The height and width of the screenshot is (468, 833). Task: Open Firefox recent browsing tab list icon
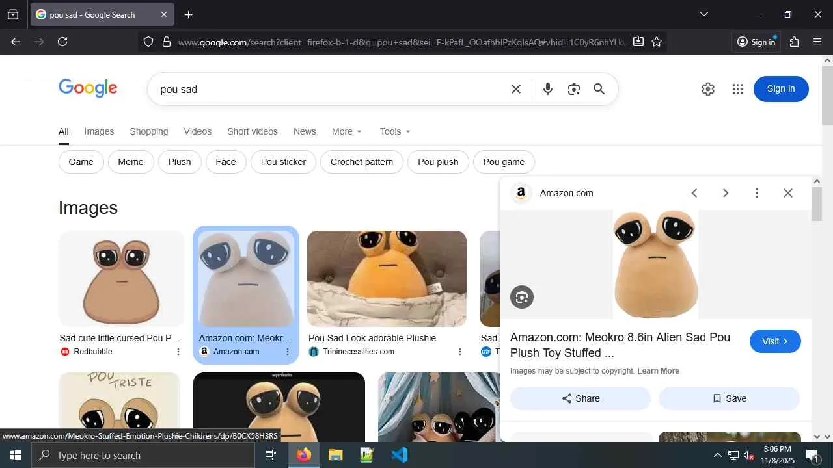pyautogui.click(x=13, y=14)
